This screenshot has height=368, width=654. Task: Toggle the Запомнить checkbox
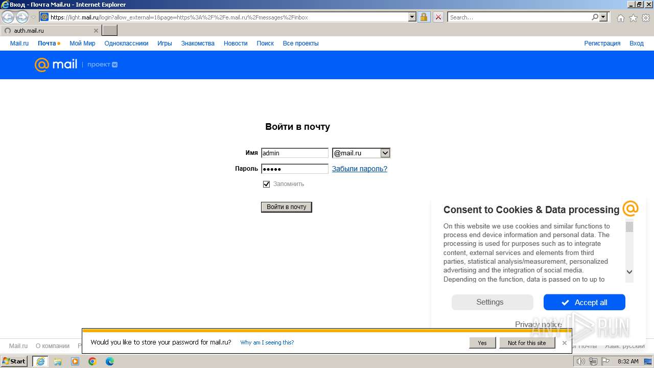coord(266,184)
